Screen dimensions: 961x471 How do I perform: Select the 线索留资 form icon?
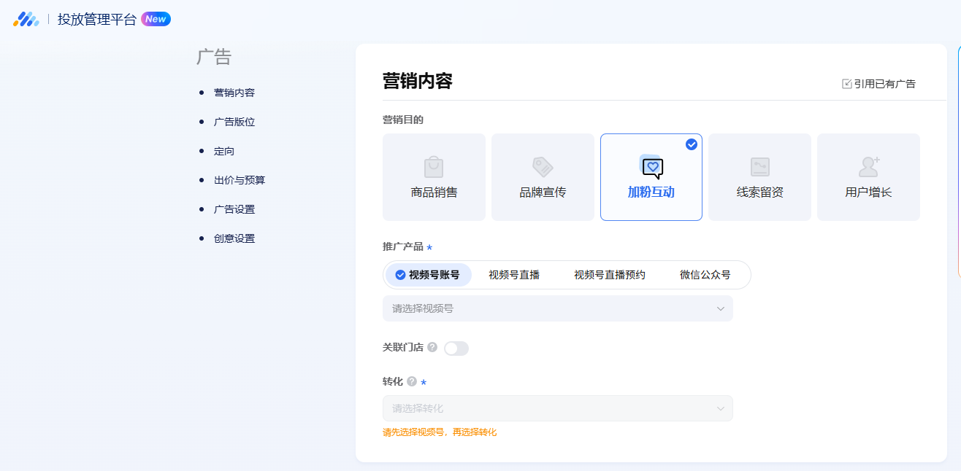pos(760,167)
